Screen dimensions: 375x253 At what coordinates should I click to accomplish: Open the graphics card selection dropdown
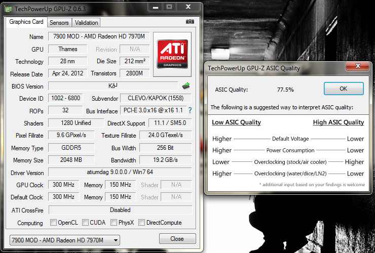point(64,240)
